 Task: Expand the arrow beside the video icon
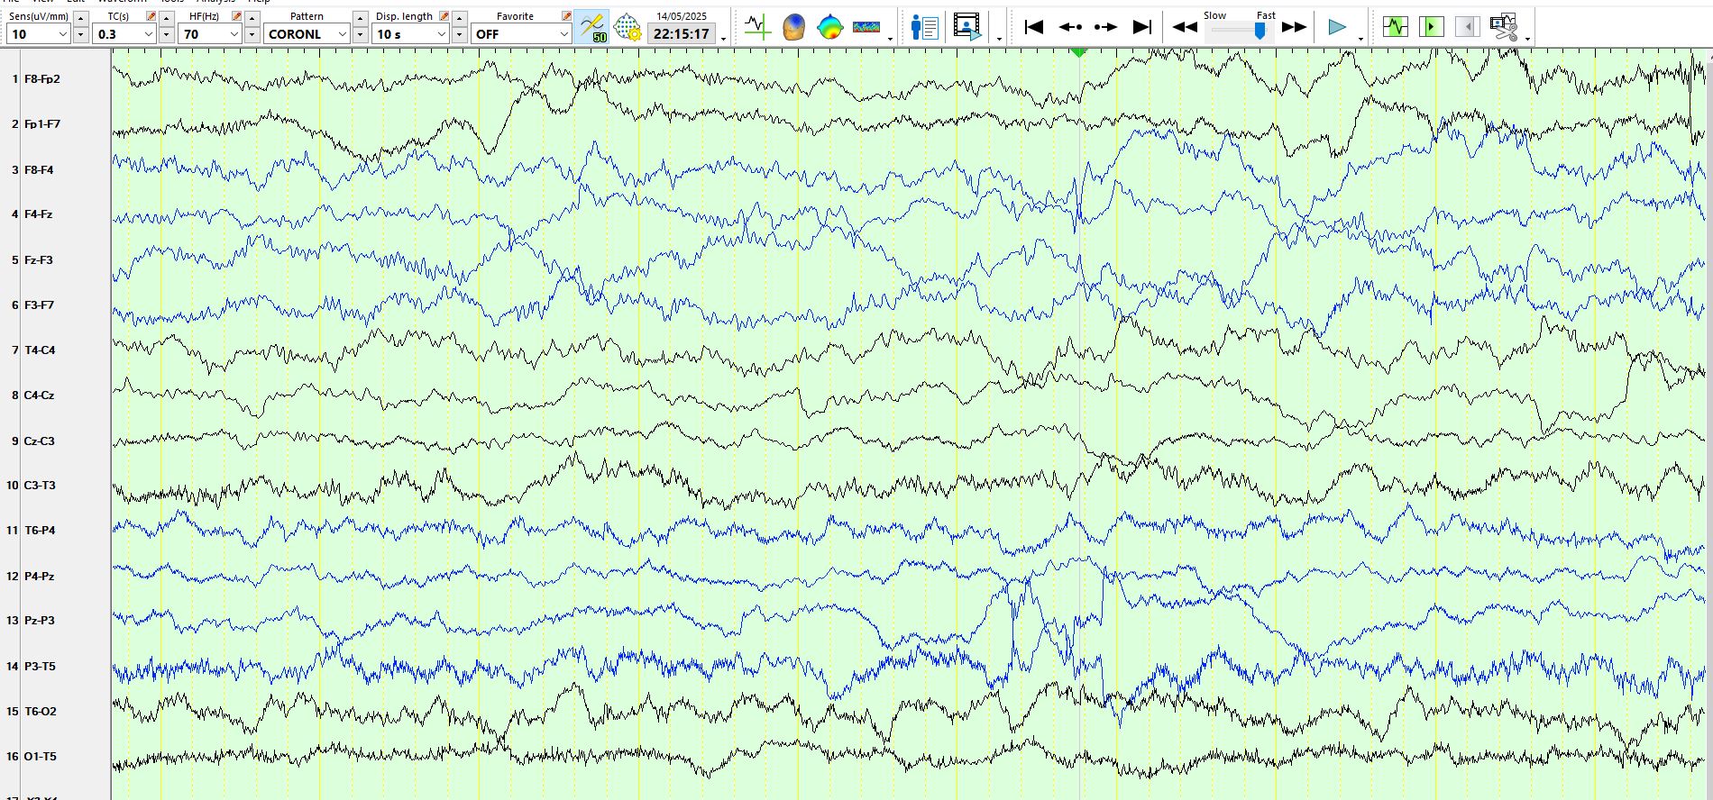click(x=999, y=38)
